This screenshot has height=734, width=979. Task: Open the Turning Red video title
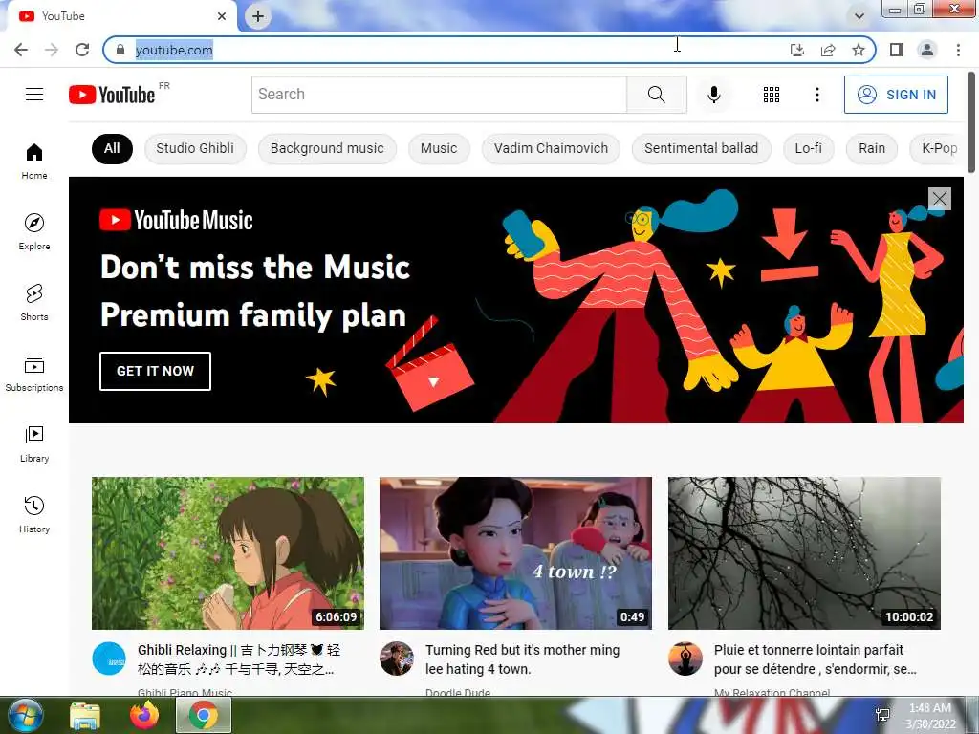(x=523, y=659)
